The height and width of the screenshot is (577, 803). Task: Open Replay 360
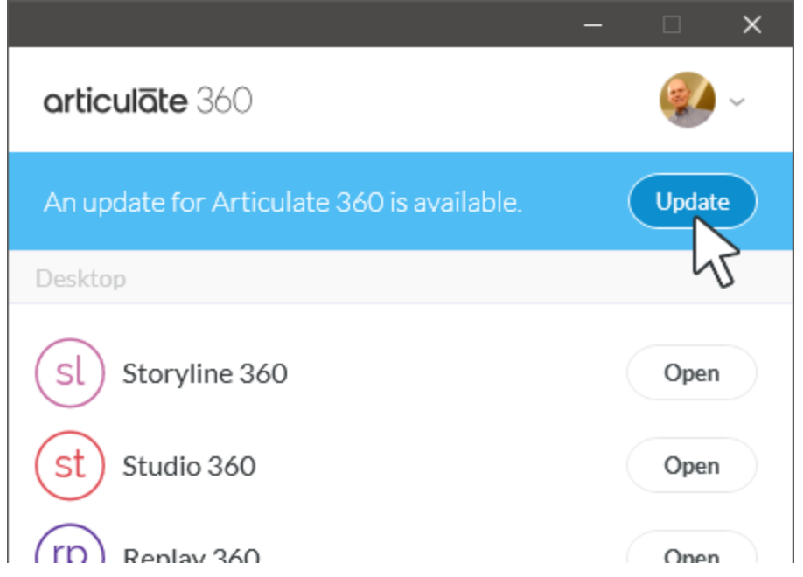coord(691,553)
